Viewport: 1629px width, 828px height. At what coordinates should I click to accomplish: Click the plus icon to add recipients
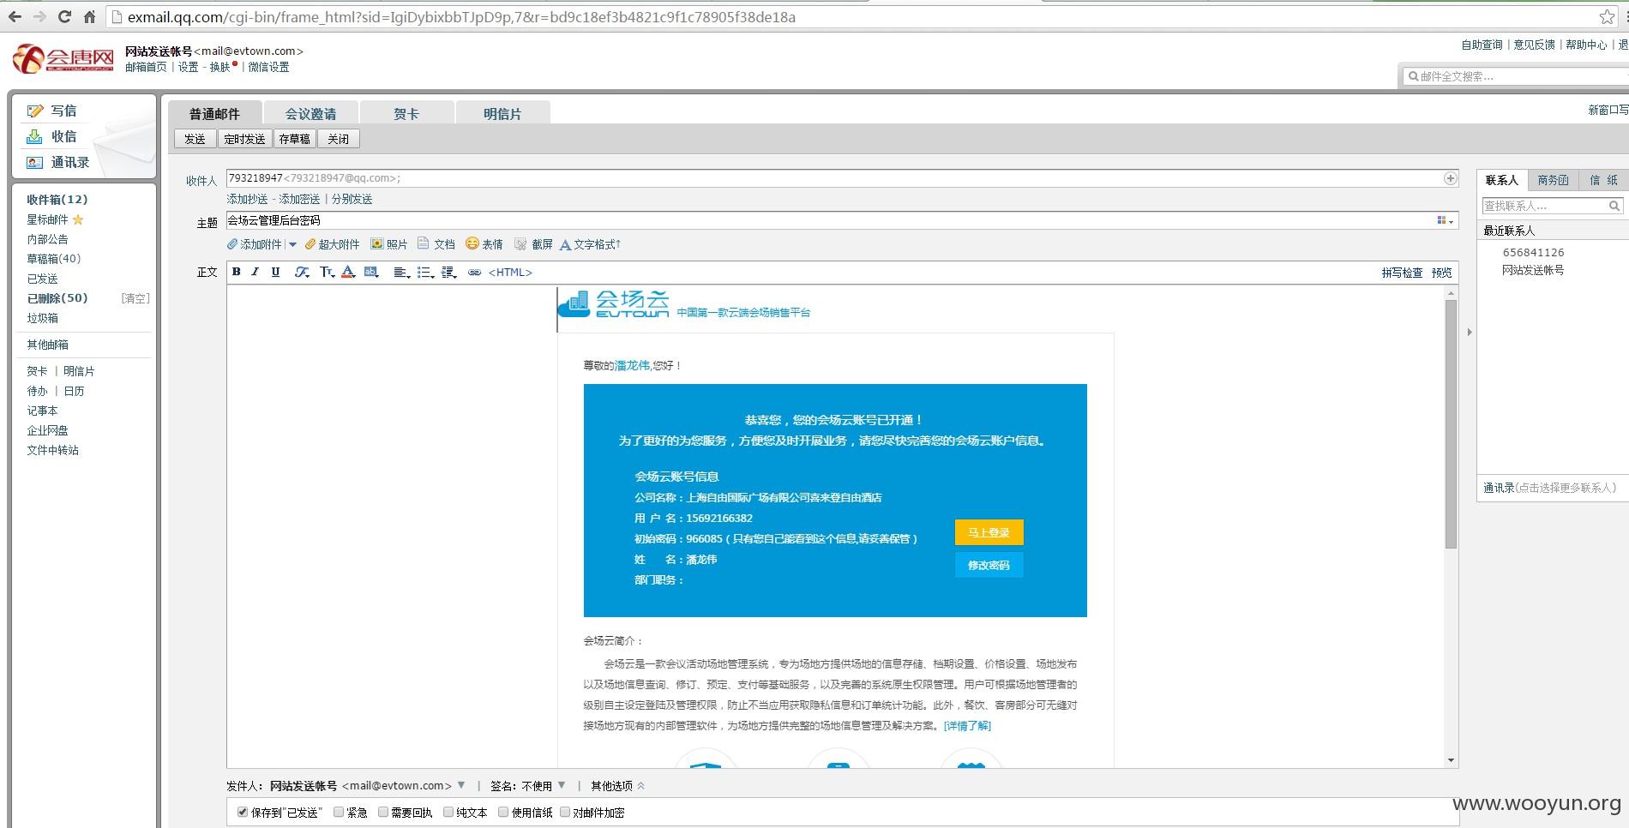coord(1450,178)
